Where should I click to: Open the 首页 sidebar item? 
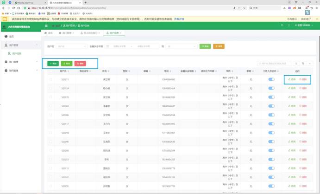click(x=12, y=36)
